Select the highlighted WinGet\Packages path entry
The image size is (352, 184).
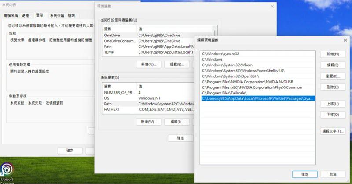(257, 98)
